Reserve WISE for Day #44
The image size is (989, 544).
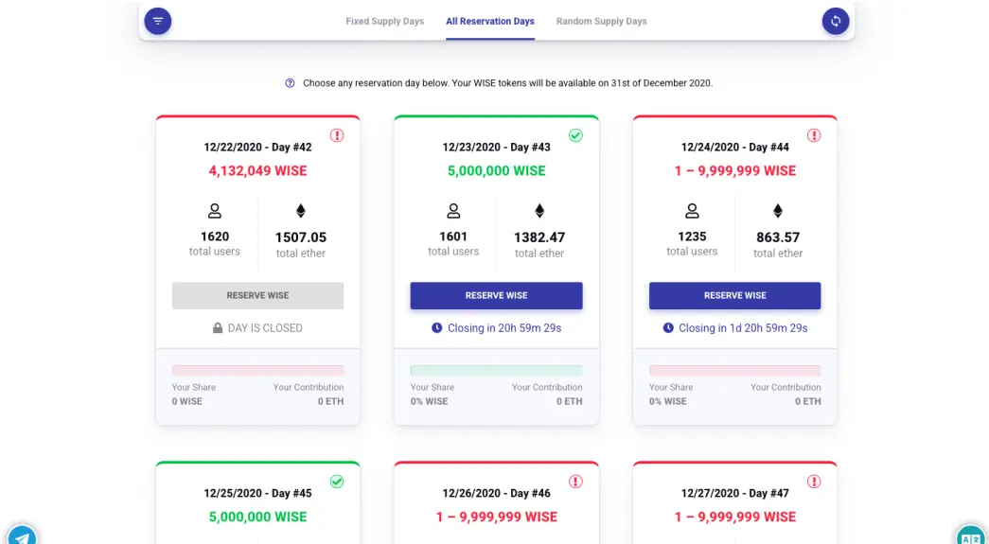point(734,295)
